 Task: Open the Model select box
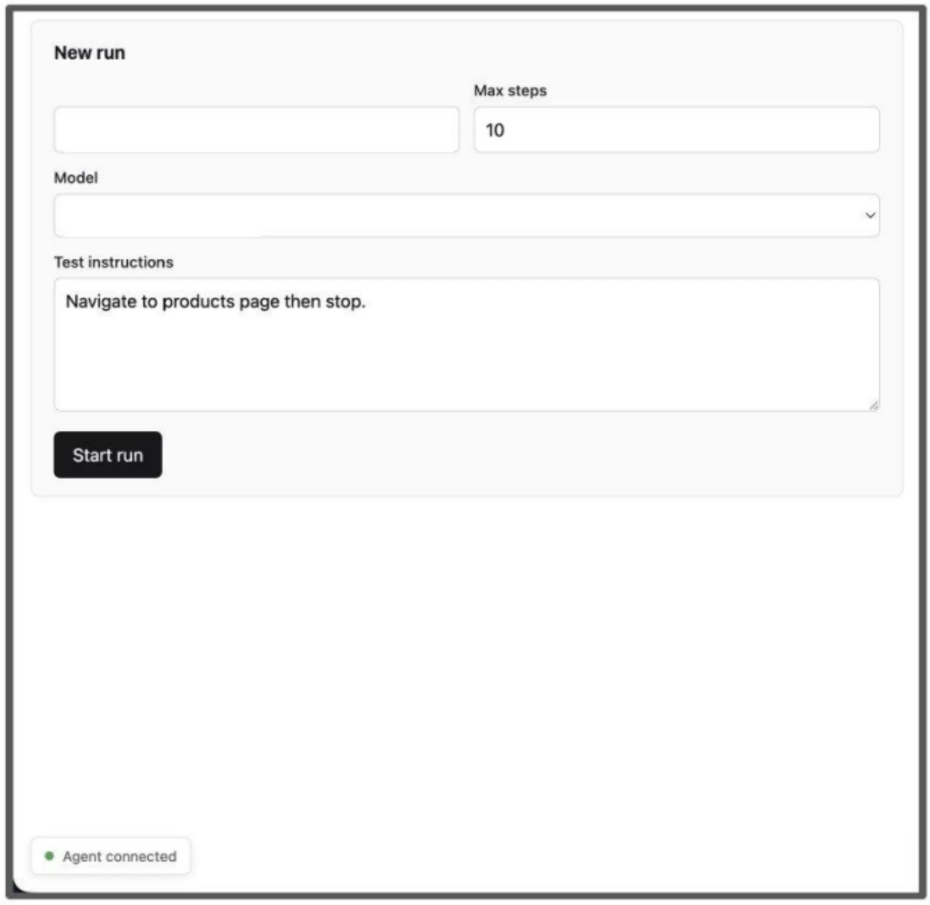point(467,215)
